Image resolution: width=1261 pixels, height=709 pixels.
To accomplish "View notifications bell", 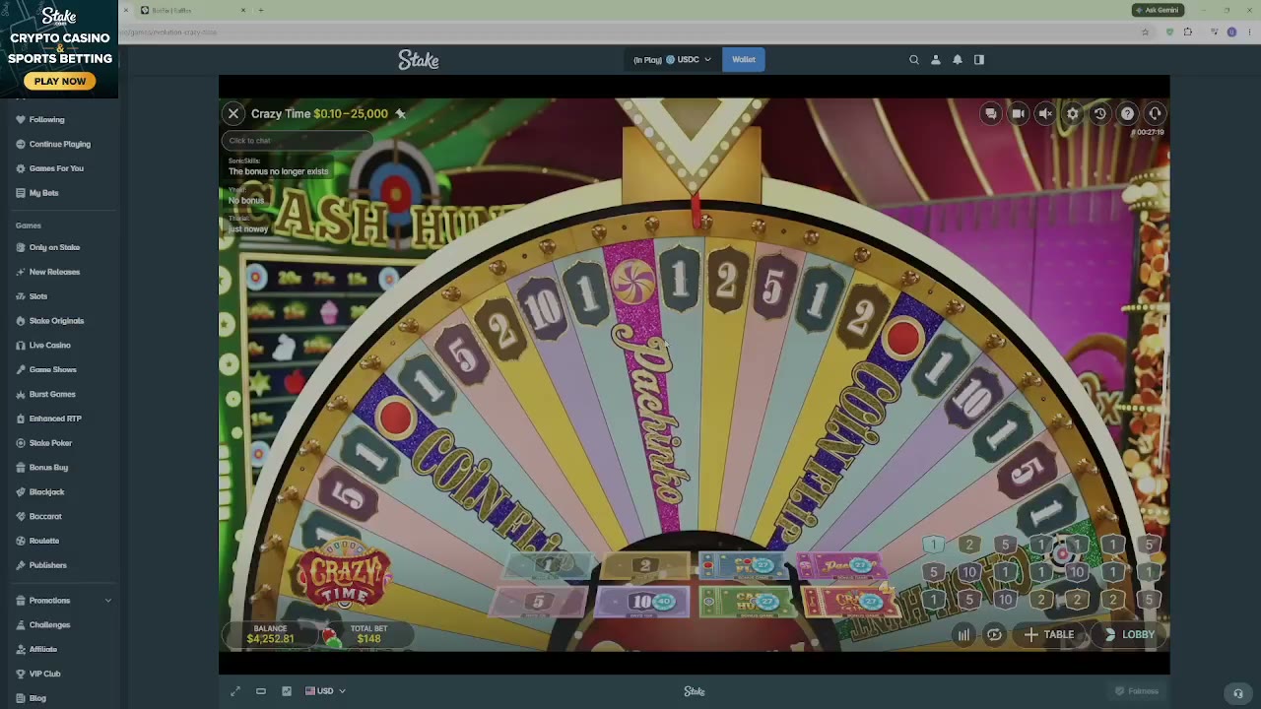I will [958, 60].
